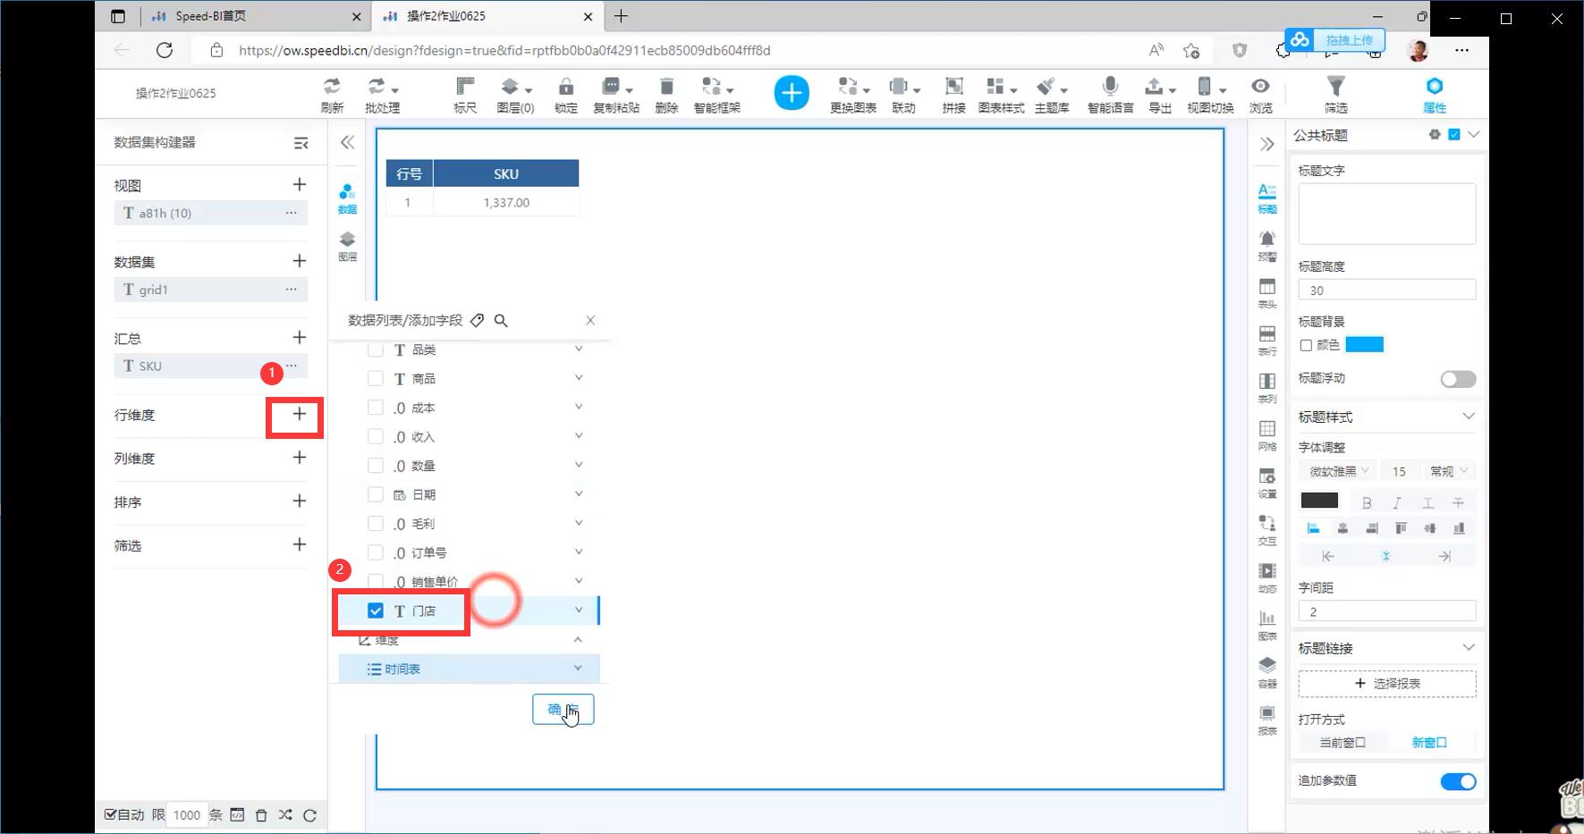
Task: Check the 日期 field checkbox
Action: click(376, 495)
